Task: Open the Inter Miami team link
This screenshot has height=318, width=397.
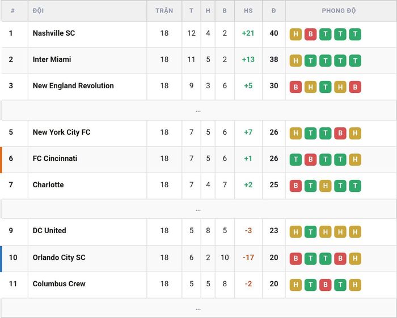Action: tap(52, 59)
